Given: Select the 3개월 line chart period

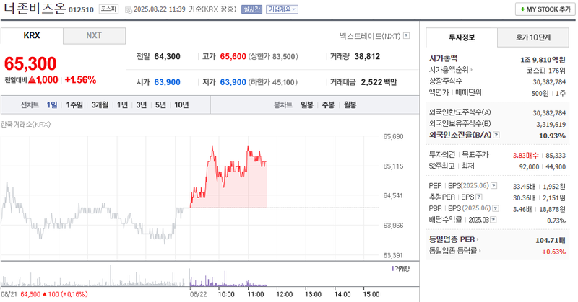Looking at the screenshot, I should click(100, 105).
